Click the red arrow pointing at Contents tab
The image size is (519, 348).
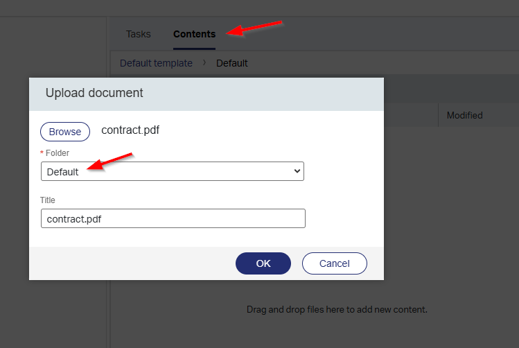(x=256, y=29)
